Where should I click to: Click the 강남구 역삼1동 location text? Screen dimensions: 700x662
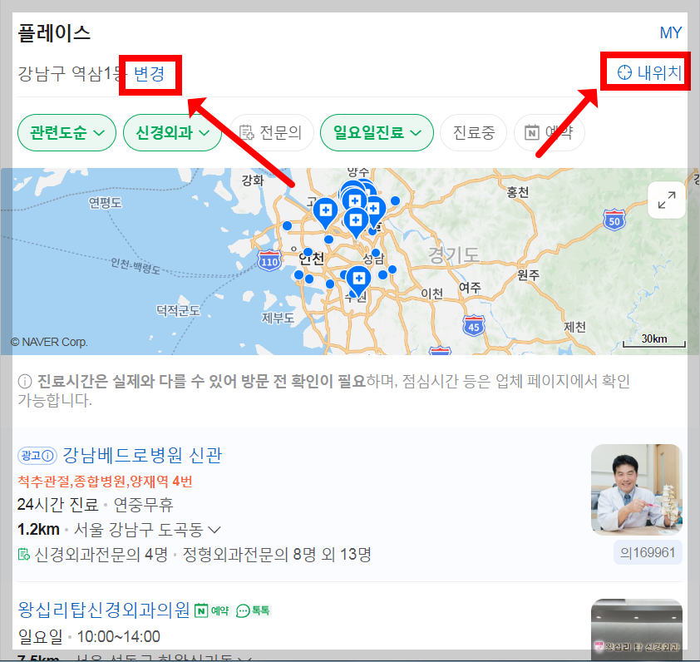(71, 74)
